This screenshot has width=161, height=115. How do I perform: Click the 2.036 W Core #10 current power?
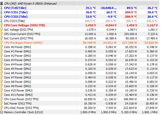pyautogui.click(x=91, y=90)
